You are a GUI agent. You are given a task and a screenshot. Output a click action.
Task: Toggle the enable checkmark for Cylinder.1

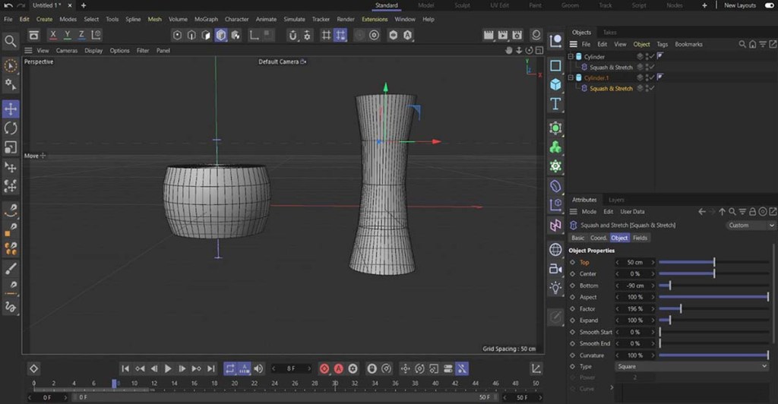tap(651, 77)
